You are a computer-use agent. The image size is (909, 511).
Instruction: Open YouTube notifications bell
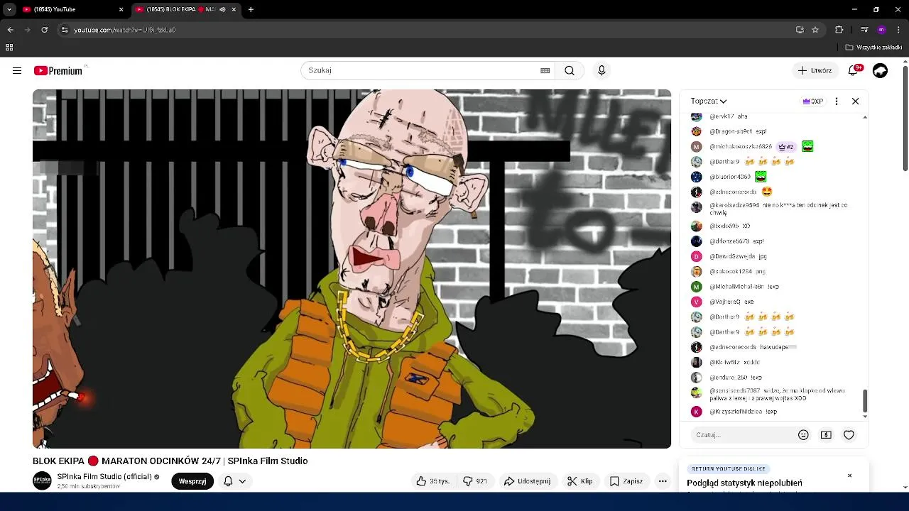854,70
